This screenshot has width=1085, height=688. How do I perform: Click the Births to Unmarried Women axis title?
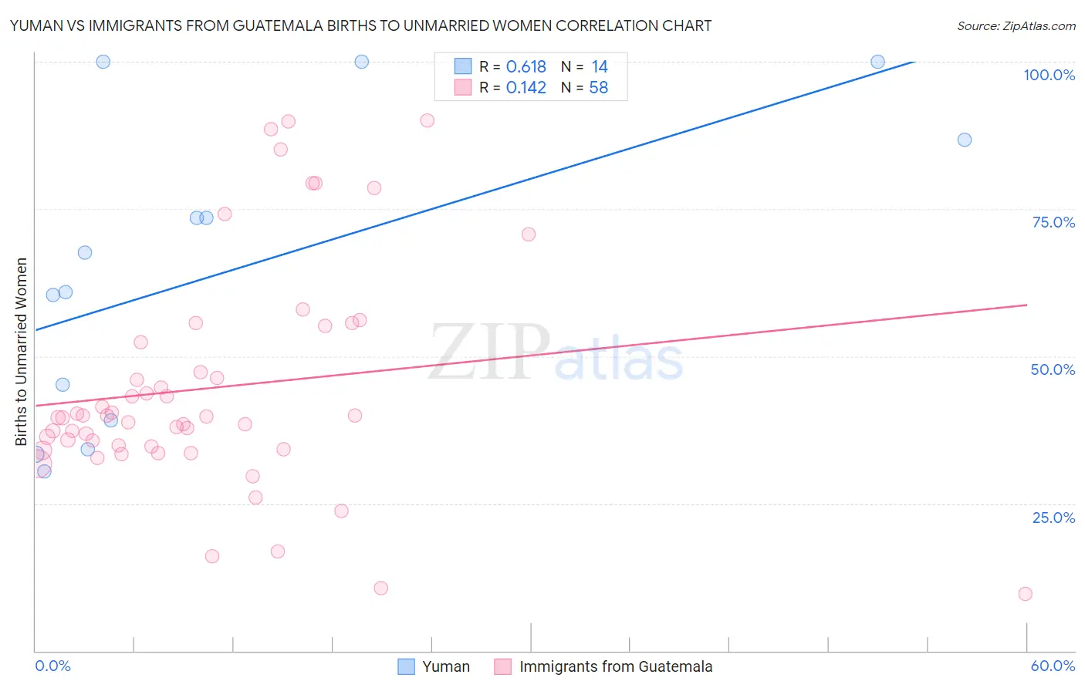[21, 352]
